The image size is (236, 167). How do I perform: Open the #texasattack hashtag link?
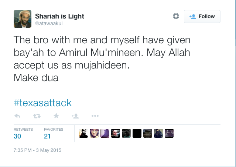[x=42, y=103]
